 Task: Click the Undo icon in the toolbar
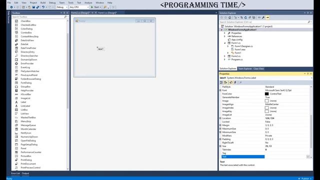click(43, 7)
